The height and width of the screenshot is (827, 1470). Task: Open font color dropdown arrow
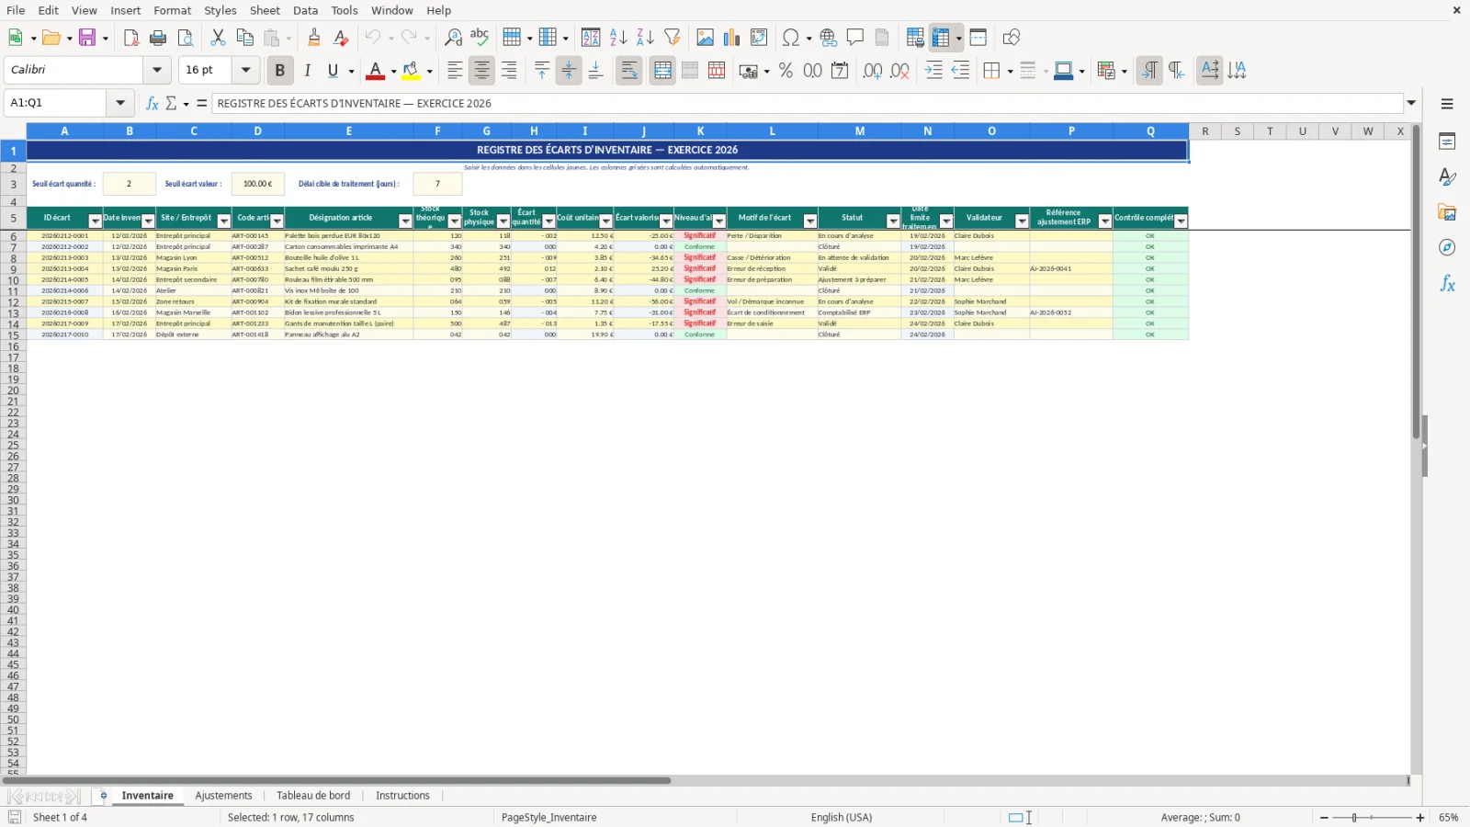coord(393,71)
